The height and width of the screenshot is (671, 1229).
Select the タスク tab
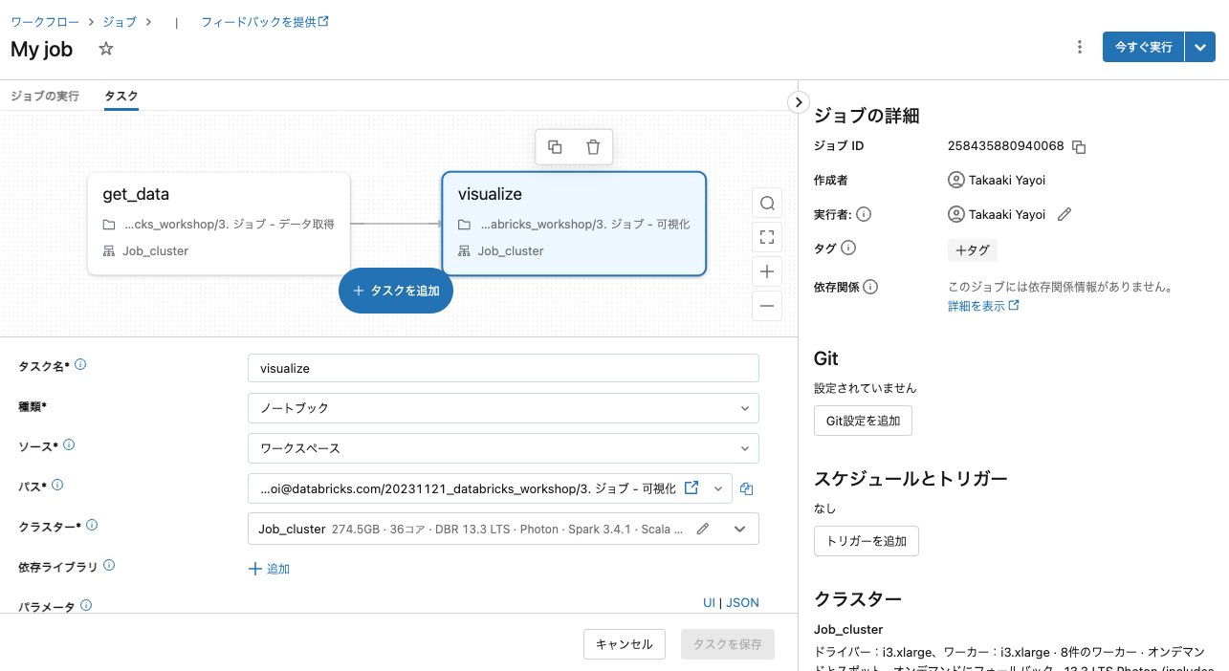pyautogui.click(x=119, y=96)
